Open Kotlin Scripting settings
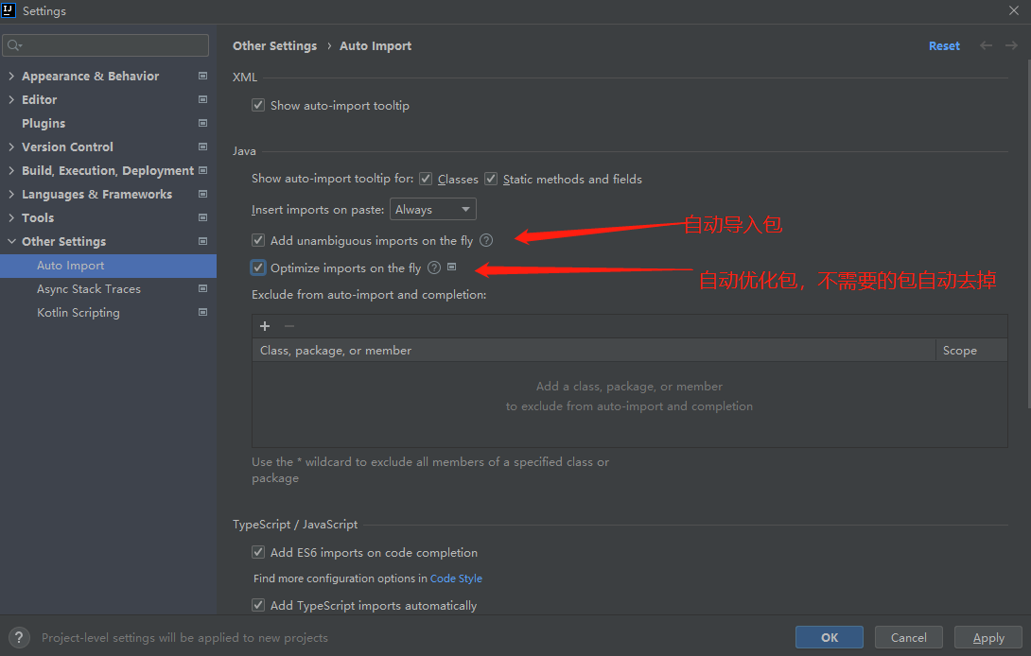The image size is (1031, 656). 79,313
